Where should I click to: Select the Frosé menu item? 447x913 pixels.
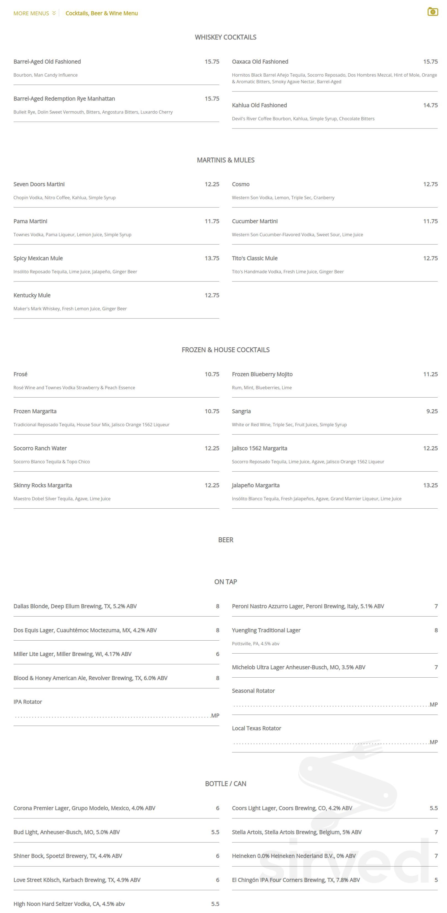click(20, 374)
